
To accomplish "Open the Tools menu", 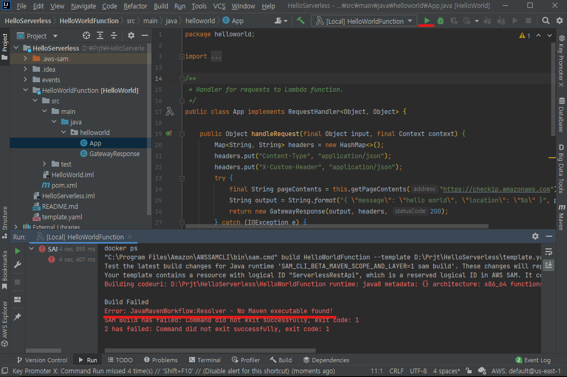I will (199, 6).
